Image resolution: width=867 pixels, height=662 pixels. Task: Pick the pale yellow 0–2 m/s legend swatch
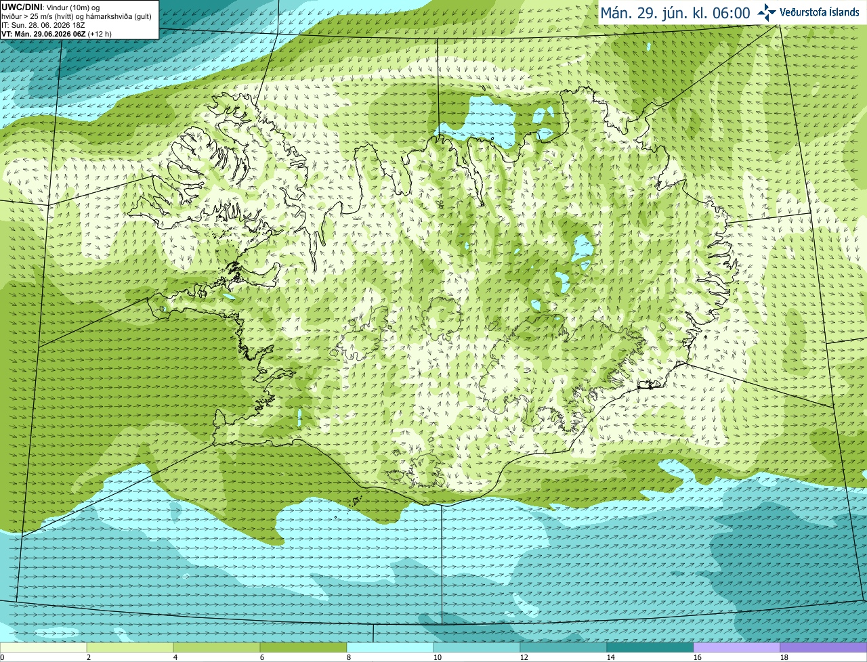tap(43, 647)
